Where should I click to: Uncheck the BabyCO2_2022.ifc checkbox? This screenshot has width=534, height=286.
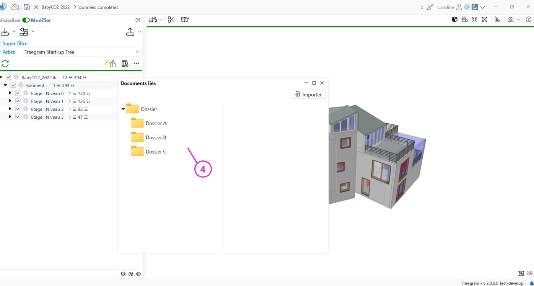8,77
